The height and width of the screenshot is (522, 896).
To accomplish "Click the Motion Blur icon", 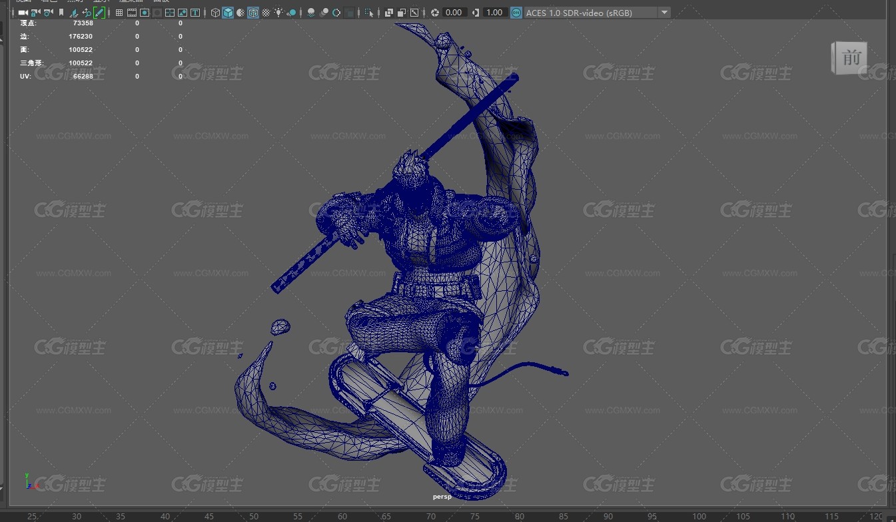I will click(x=324, y=13).
